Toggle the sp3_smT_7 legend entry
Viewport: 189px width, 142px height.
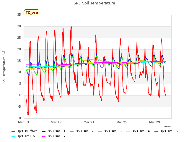tap(54, 136)
